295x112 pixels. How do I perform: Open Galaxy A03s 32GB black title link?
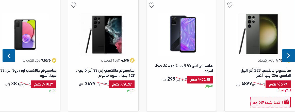tap(28, 73)
